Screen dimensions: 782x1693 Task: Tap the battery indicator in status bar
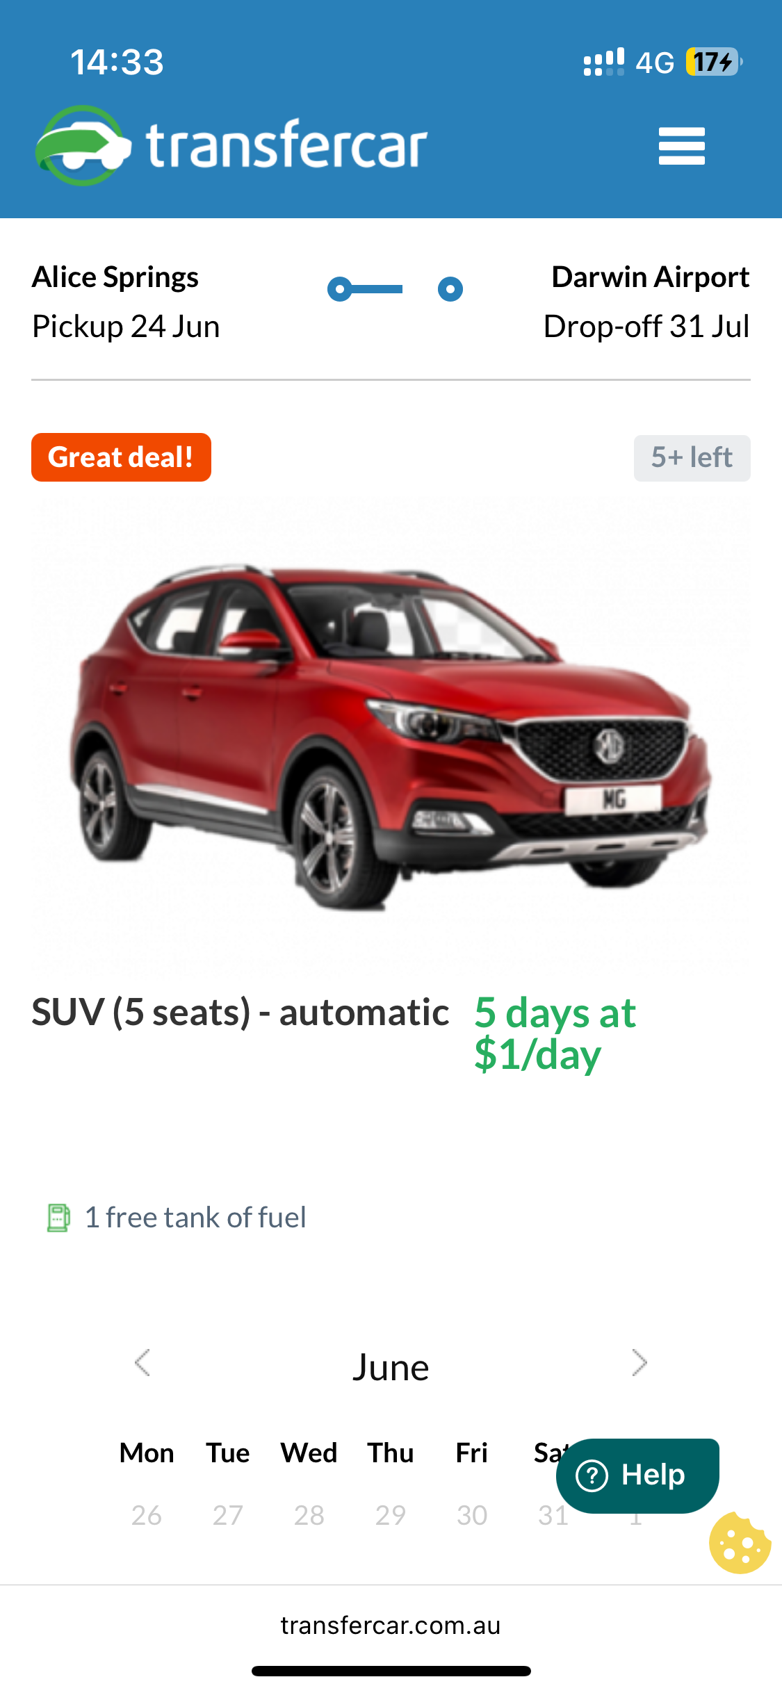click(715, 62)
